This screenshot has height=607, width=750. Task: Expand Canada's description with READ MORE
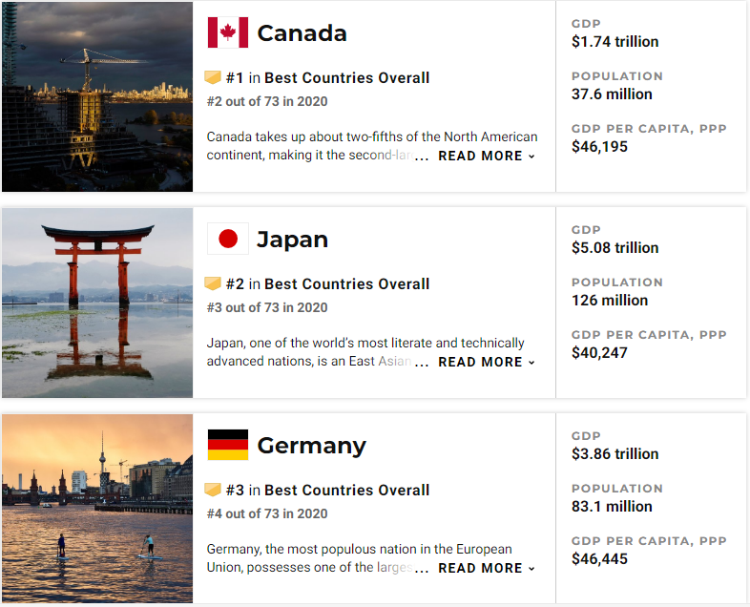pos(486,156)
